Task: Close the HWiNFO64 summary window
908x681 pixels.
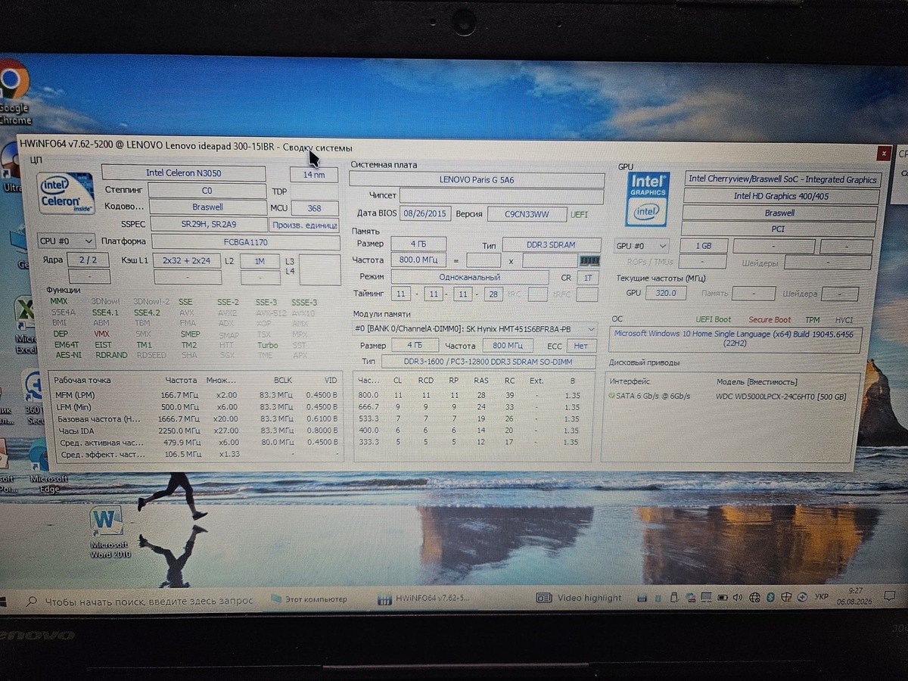Action: click(x=883, y=154)
